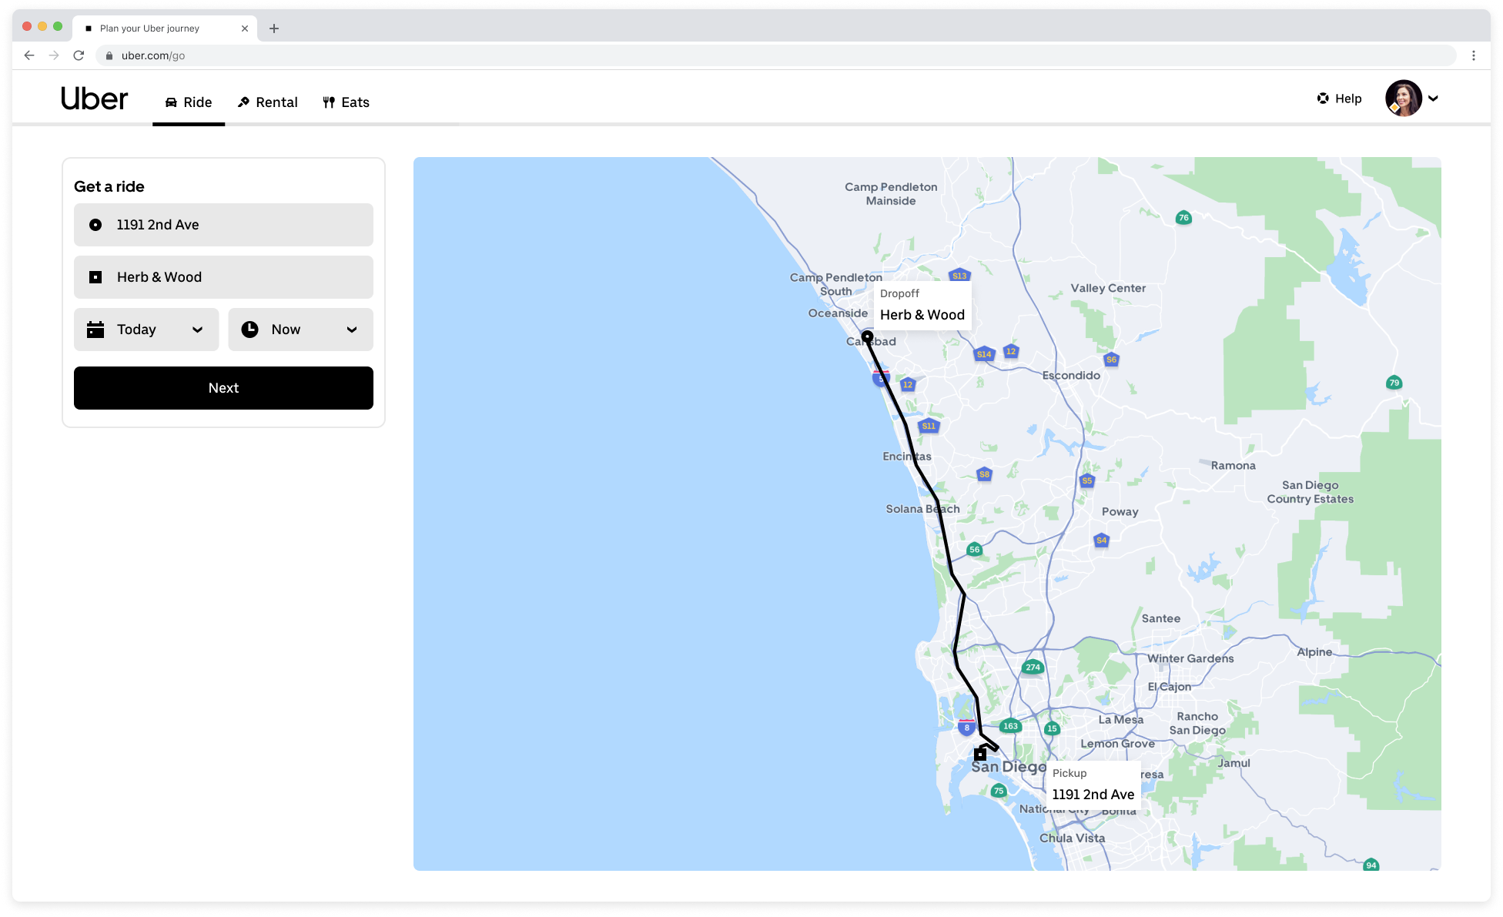Image resolution: width=1503 pixels, height=917 pixels.
Task: Click the circle route marker at Carlsbad
Action: 867,336
